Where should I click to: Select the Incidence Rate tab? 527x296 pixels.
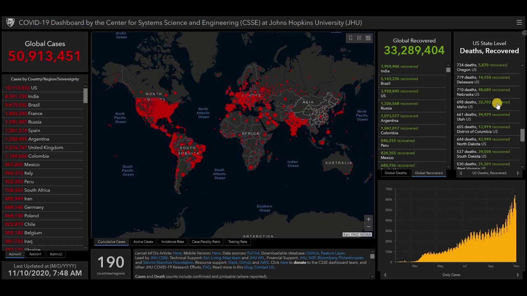click(x=173, y=242)
